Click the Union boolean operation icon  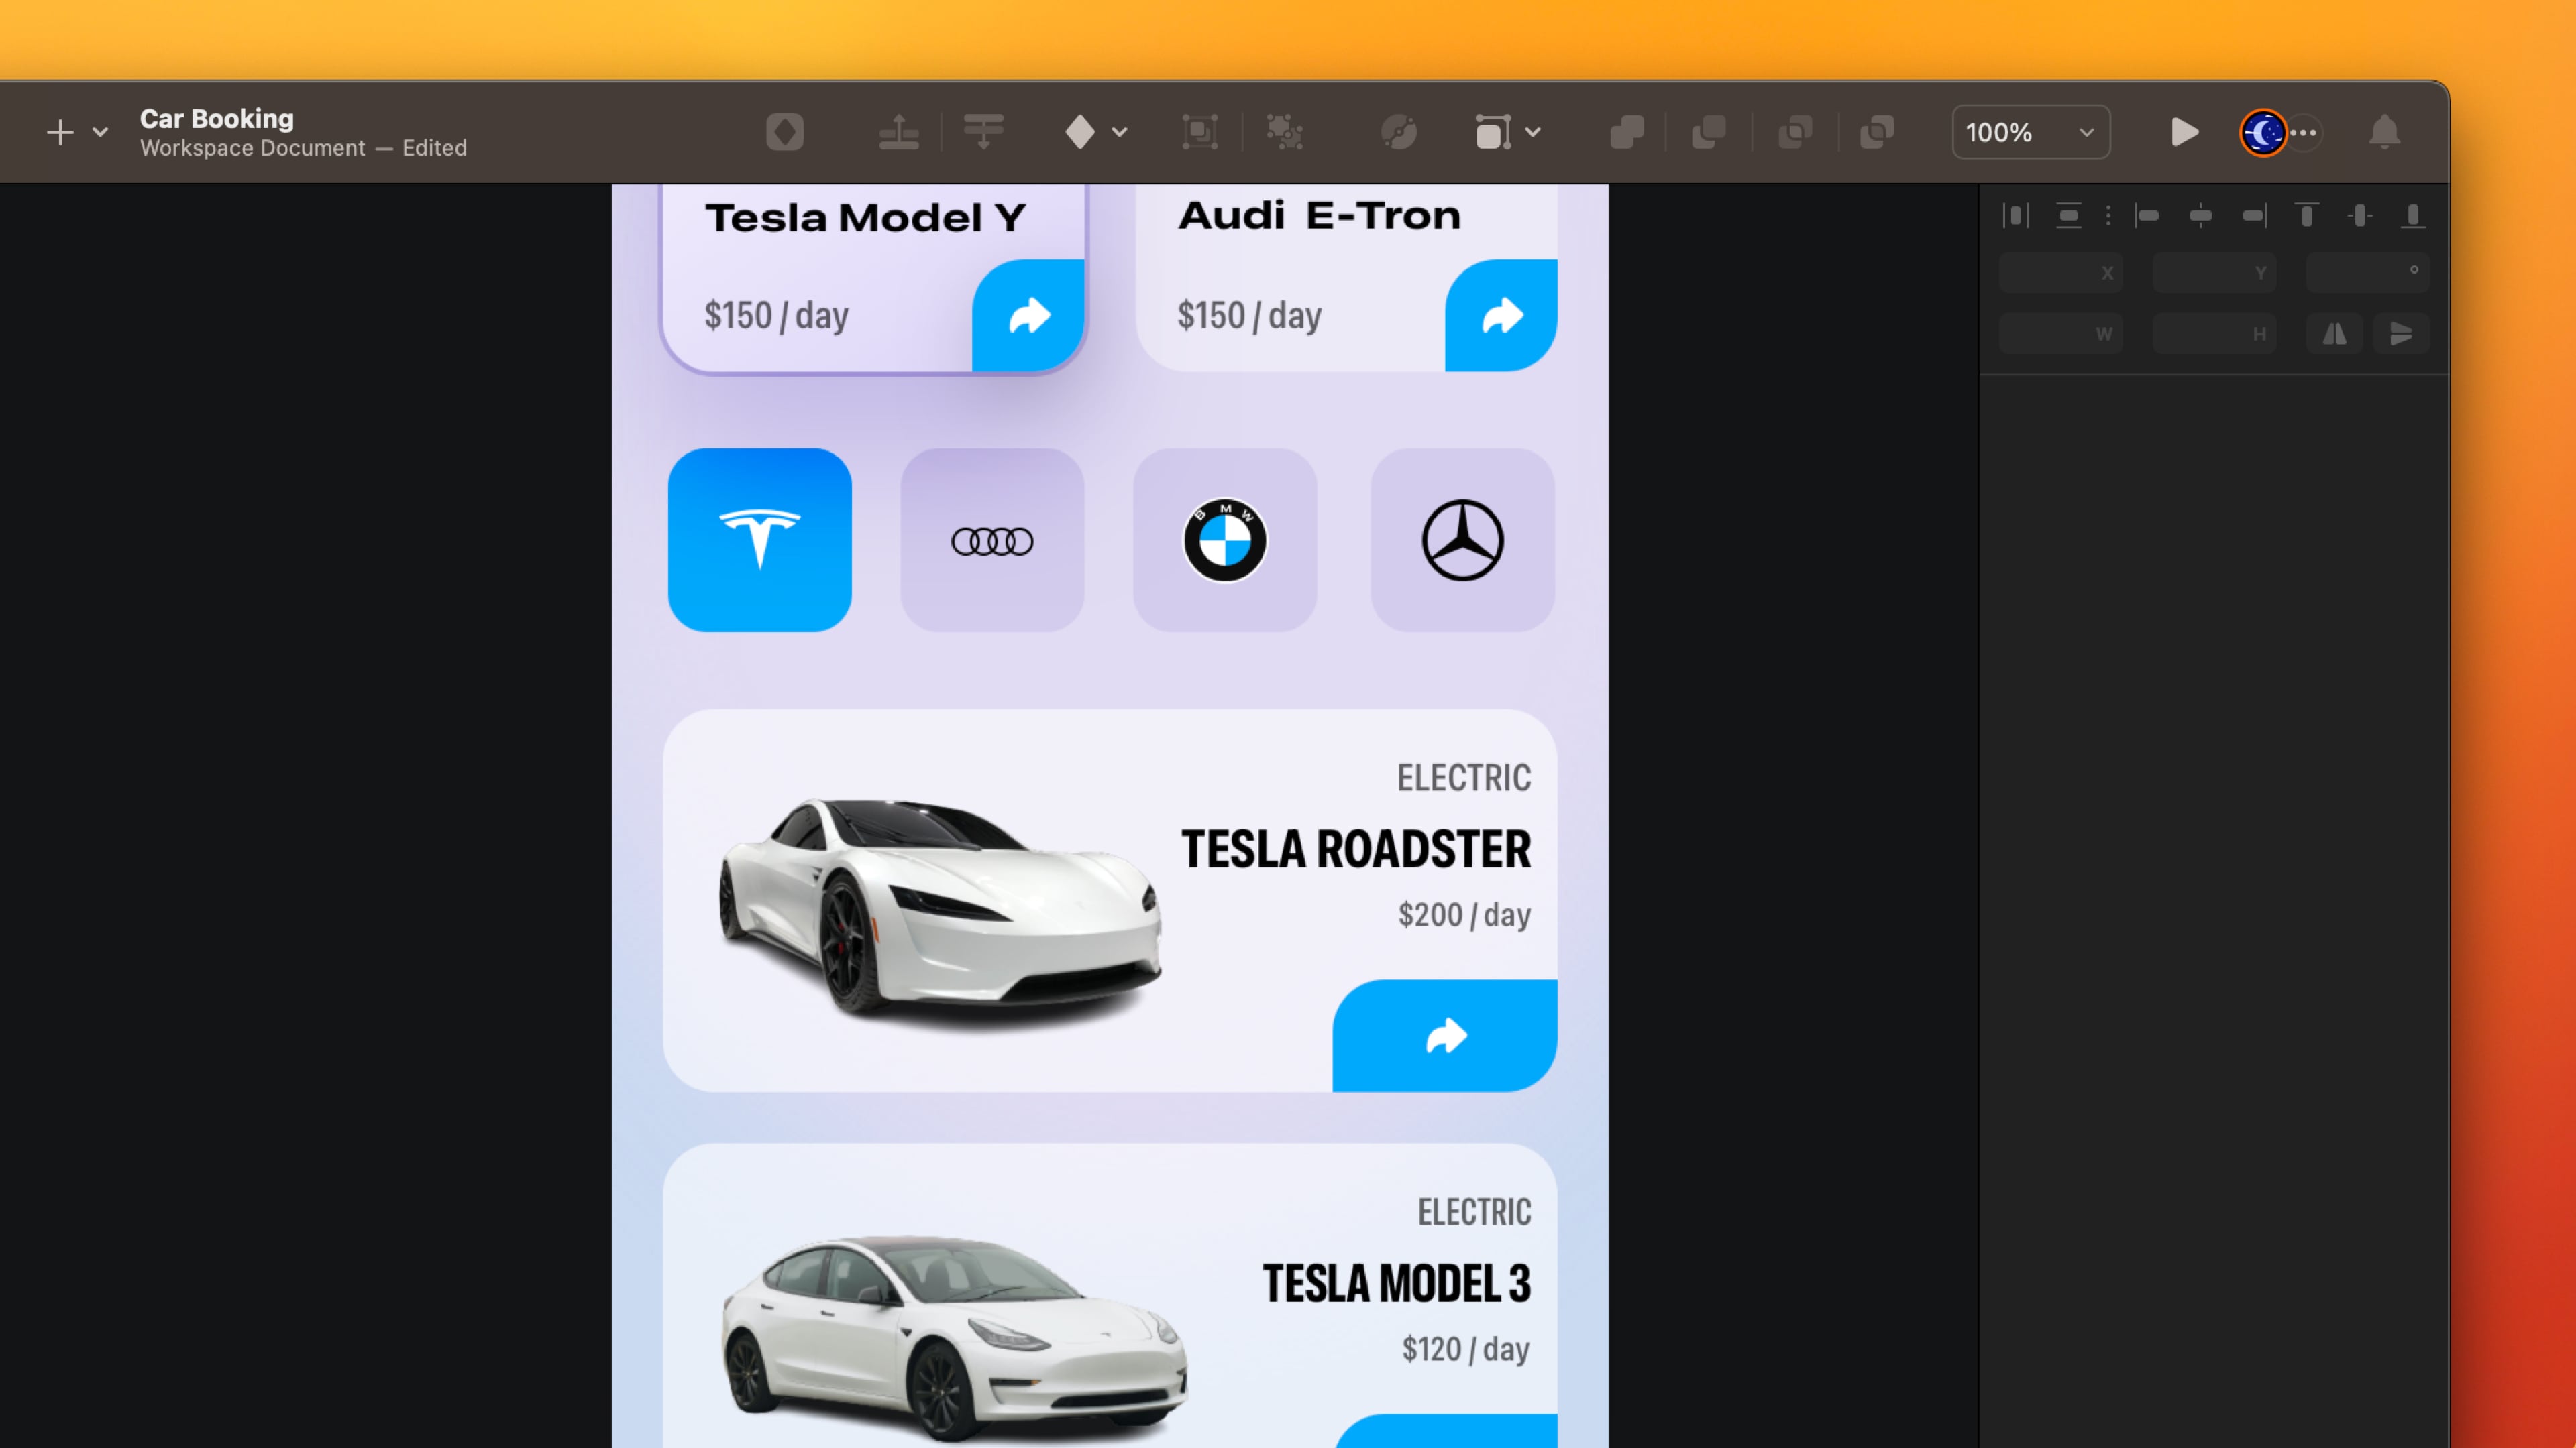pos(1626,132)
